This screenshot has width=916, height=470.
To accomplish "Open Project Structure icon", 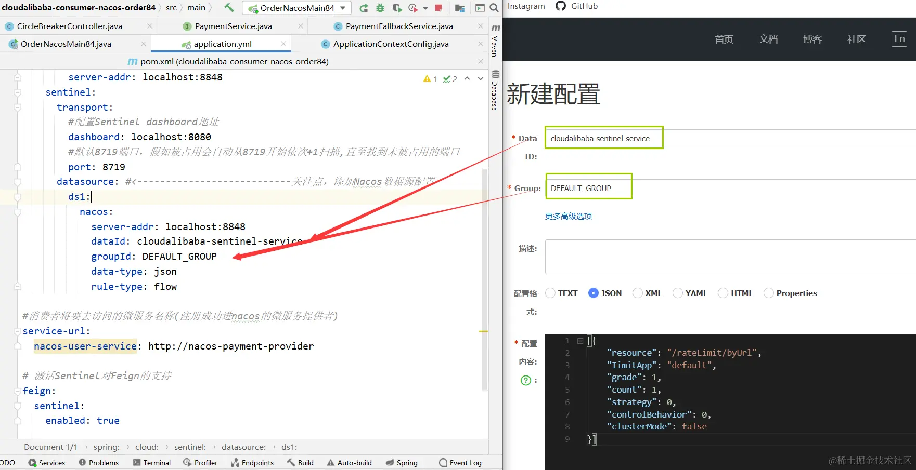I will pos(460,8).
